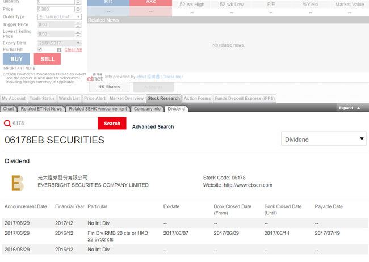Click the Ex-date column header

[x=171, y=206]
